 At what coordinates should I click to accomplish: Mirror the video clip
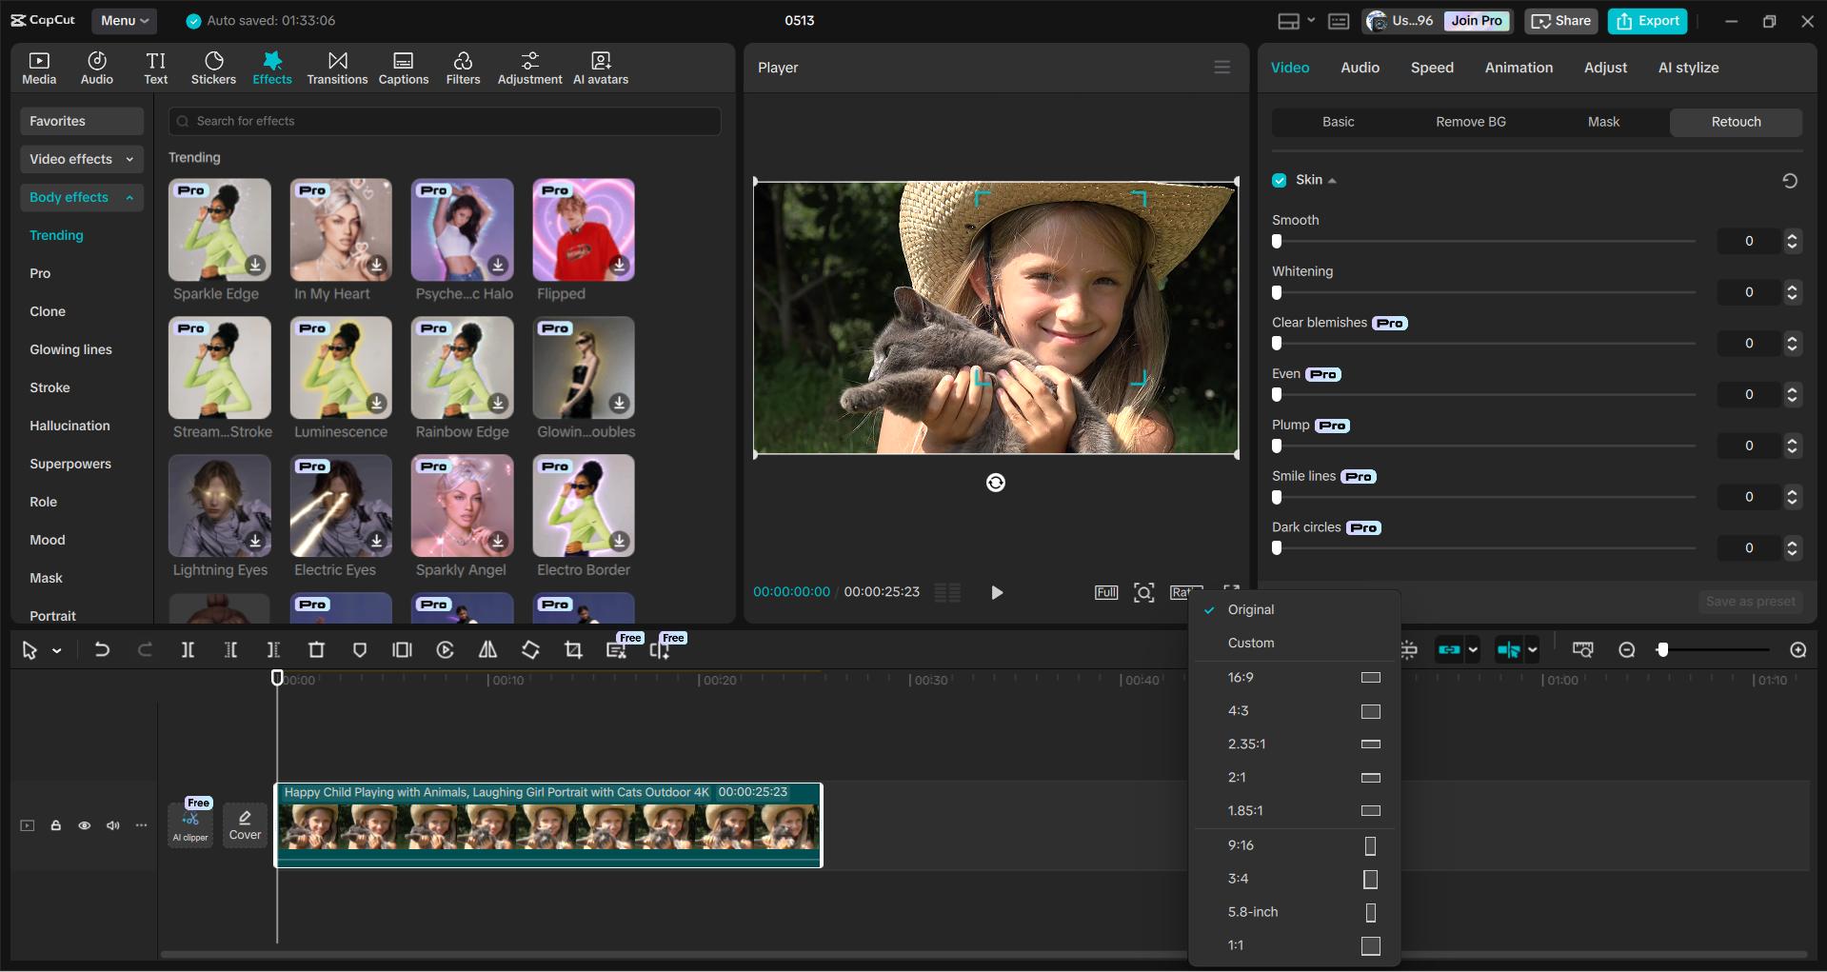click(x=487, y=649)
